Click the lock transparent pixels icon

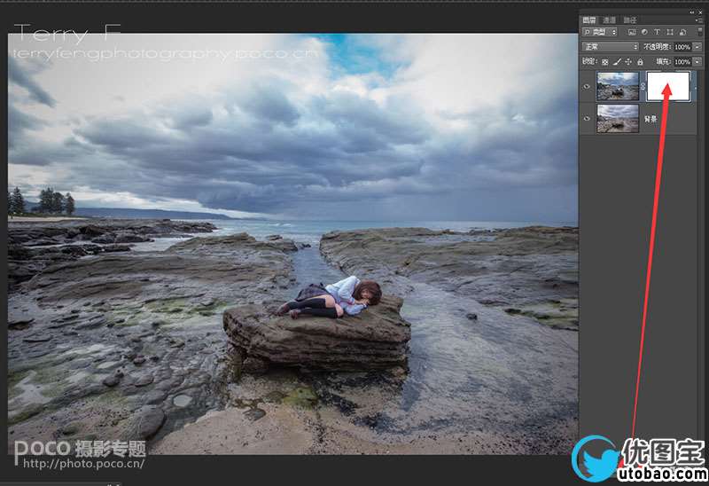[605, 62]
